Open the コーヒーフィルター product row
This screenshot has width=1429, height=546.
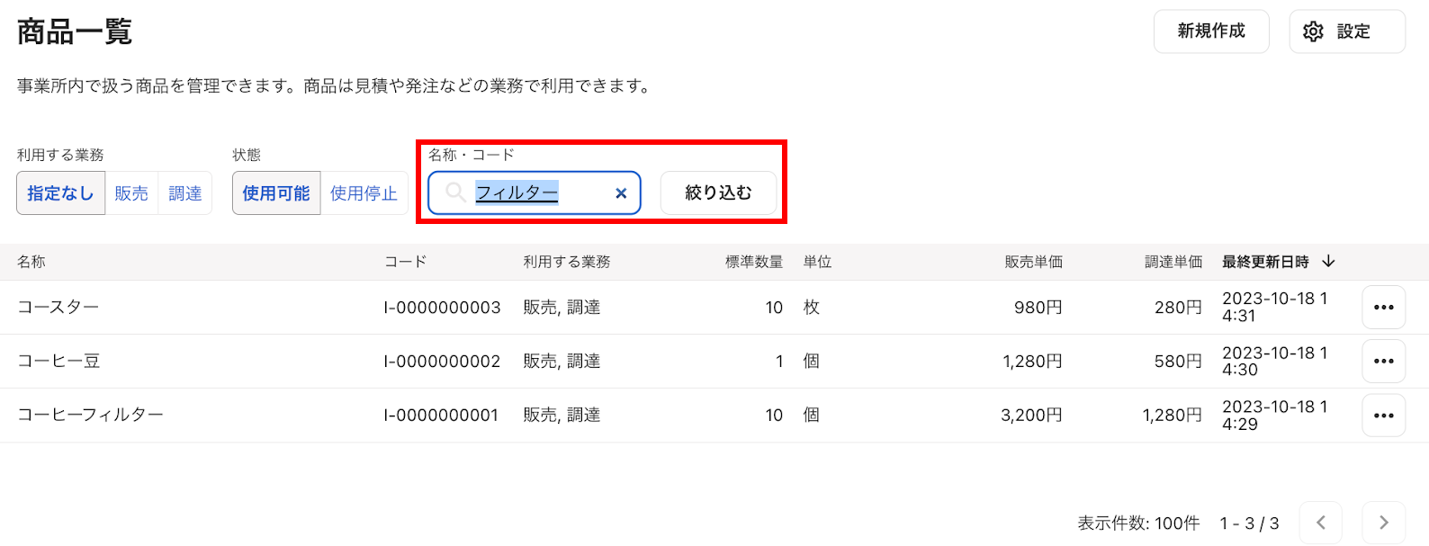(714, 416)
